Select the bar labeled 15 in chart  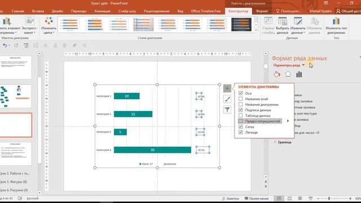pyautogui.click(x=133, y=114)
